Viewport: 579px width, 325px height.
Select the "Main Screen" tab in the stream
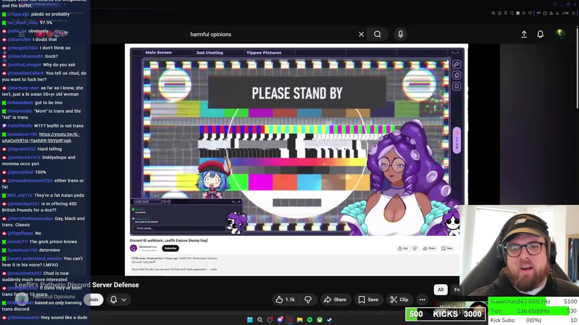click(158, 53)
